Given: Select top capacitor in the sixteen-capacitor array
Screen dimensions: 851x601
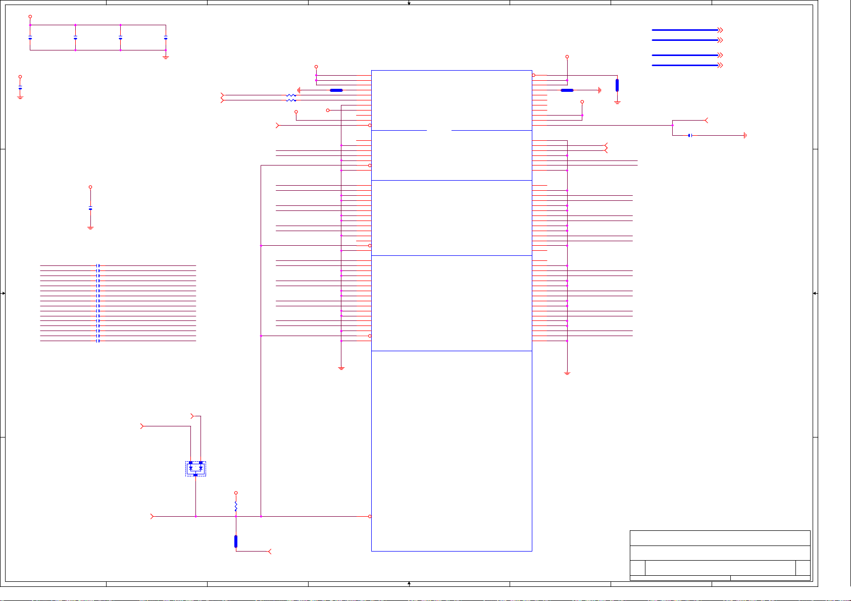Looking at the screenshot, I should (x=98, y=265).
